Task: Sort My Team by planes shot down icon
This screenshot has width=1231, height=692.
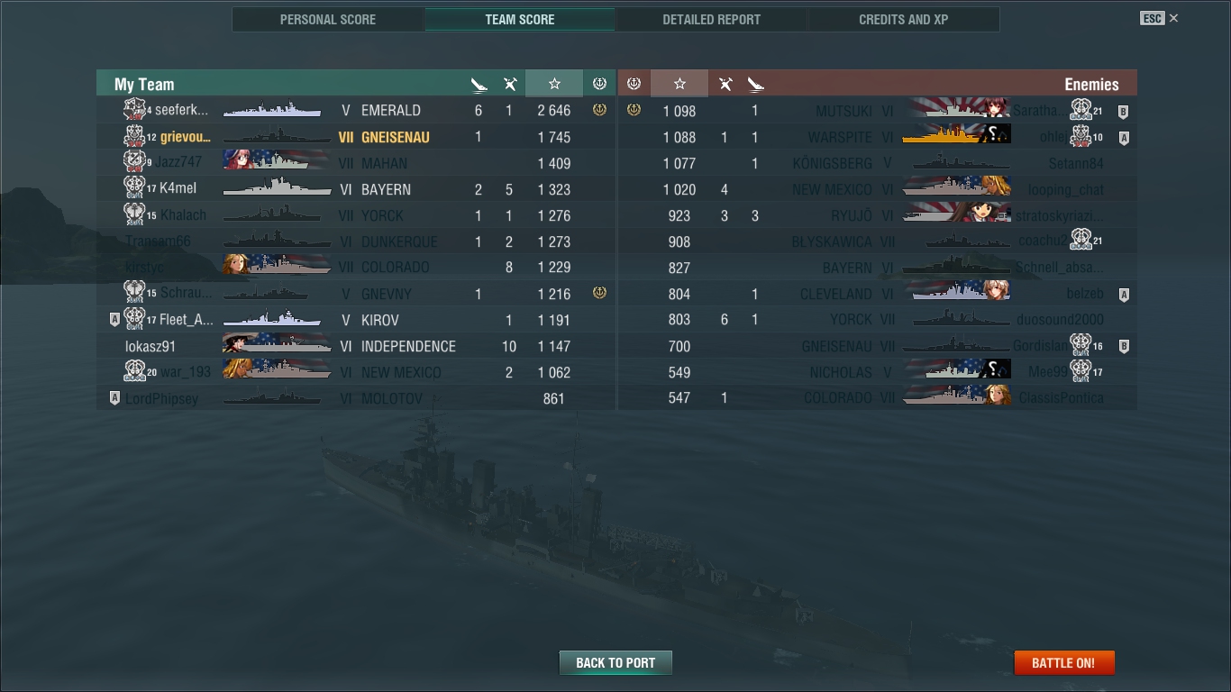Action: coord(509,84)
